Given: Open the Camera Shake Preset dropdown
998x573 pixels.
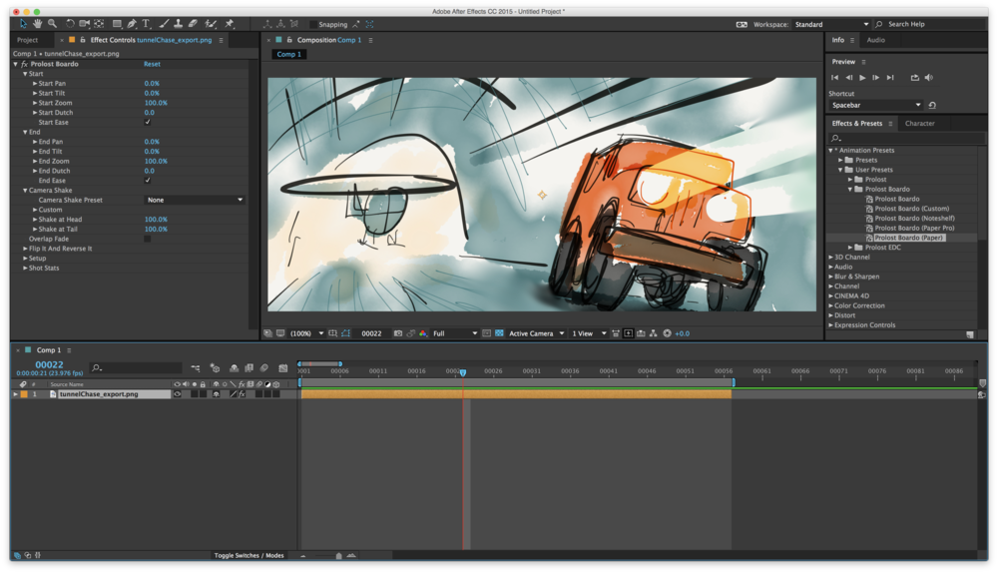Looking at the screenshot, I should pos(195,200).
